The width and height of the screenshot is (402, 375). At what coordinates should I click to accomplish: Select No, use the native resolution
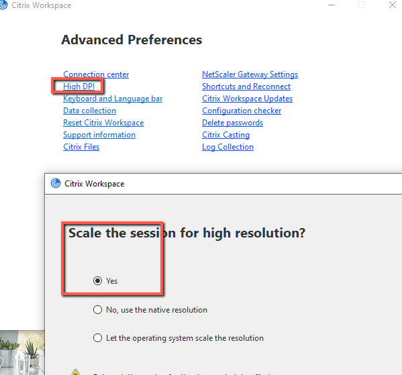pos(97,310)
